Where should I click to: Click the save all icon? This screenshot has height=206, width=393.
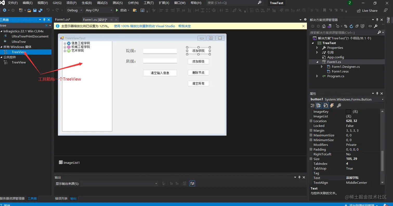point(41,10)
